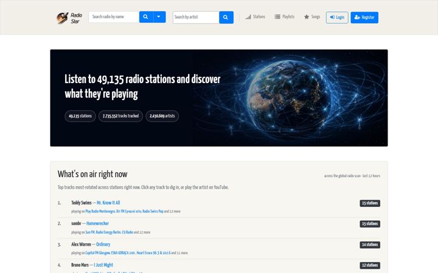
Task: Open the Sun FM station link
Action: (90, 232)
